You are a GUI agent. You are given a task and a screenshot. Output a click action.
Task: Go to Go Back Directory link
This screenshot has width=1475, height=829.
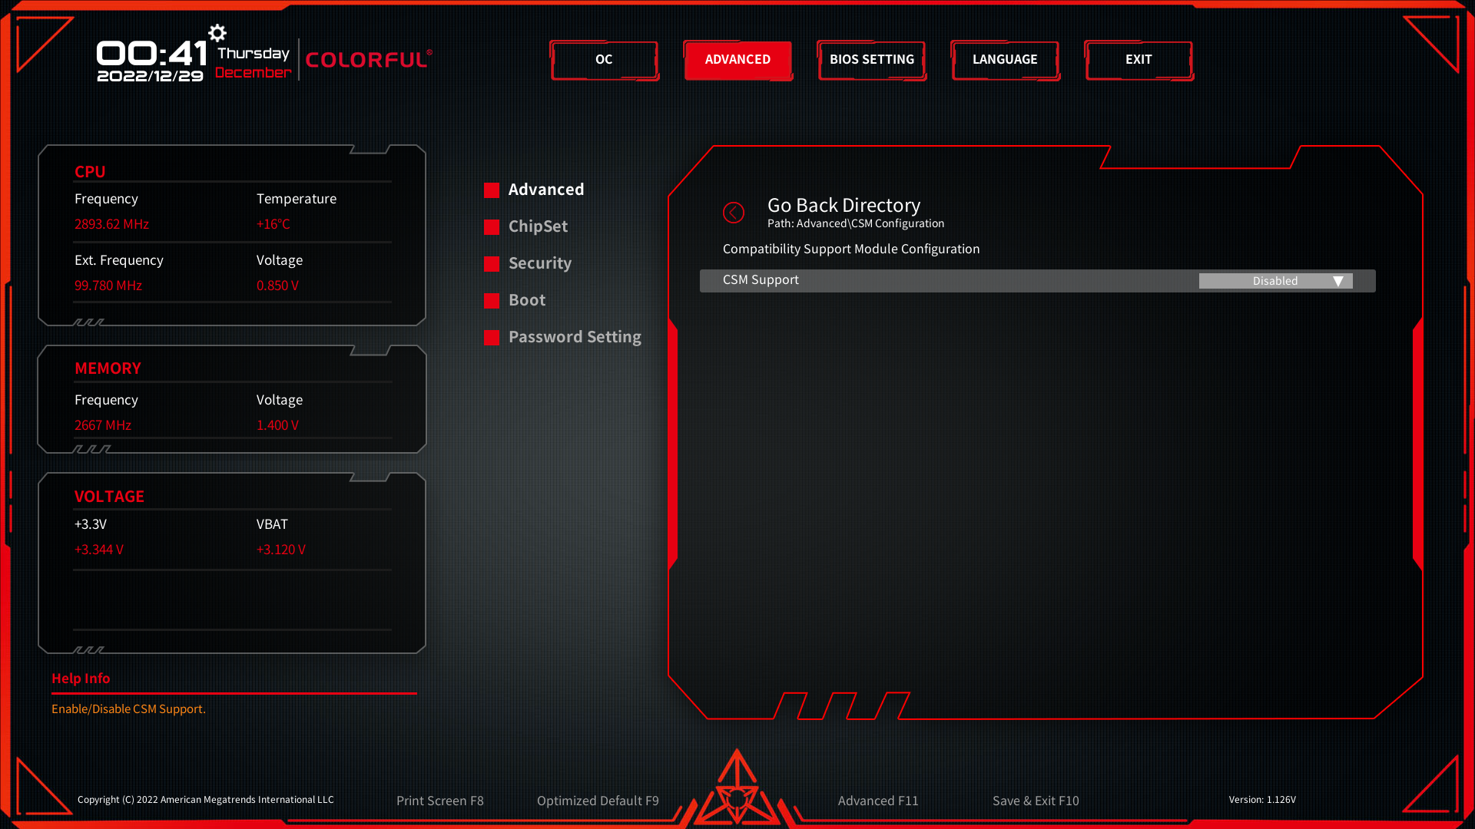[844, 205]
